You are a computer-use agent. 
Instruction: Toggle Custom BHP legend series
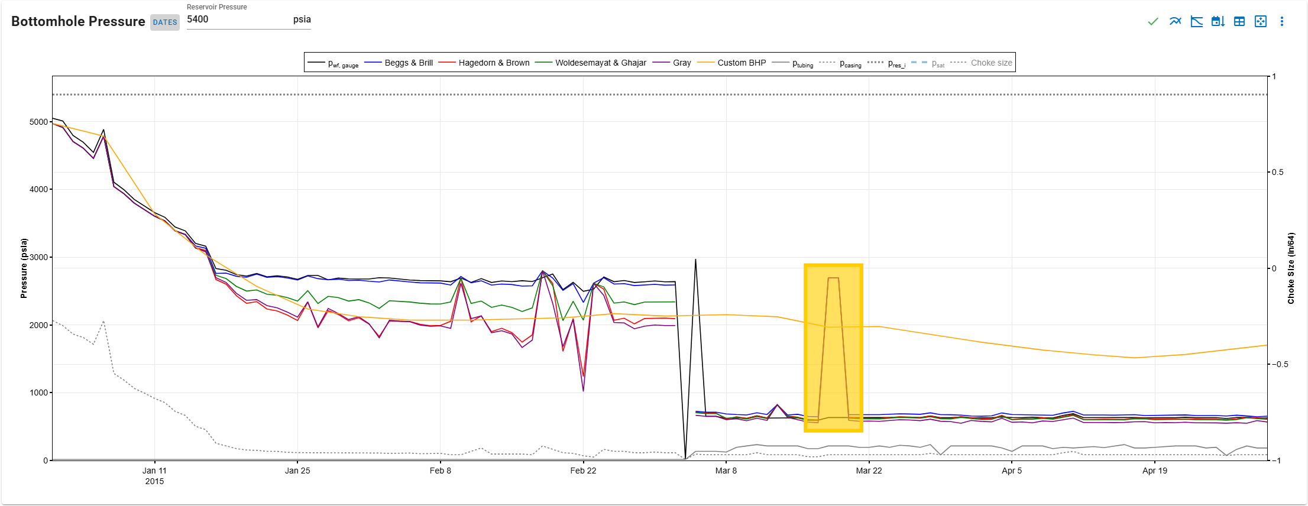click(731, 63)
